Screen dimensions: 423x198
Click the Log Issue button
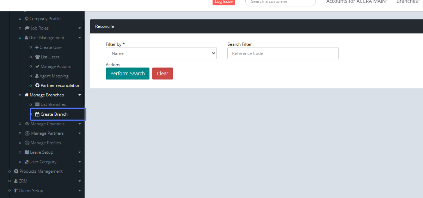(223, 2)
